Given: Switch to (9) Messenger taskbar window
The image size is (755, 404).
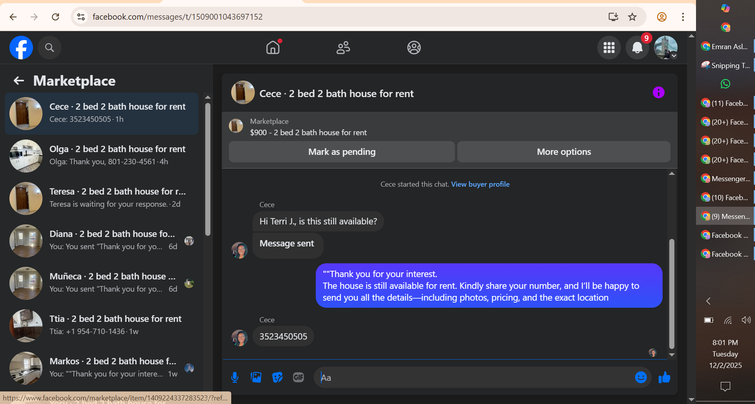Looking at the screenshot, I should point(725,216).
